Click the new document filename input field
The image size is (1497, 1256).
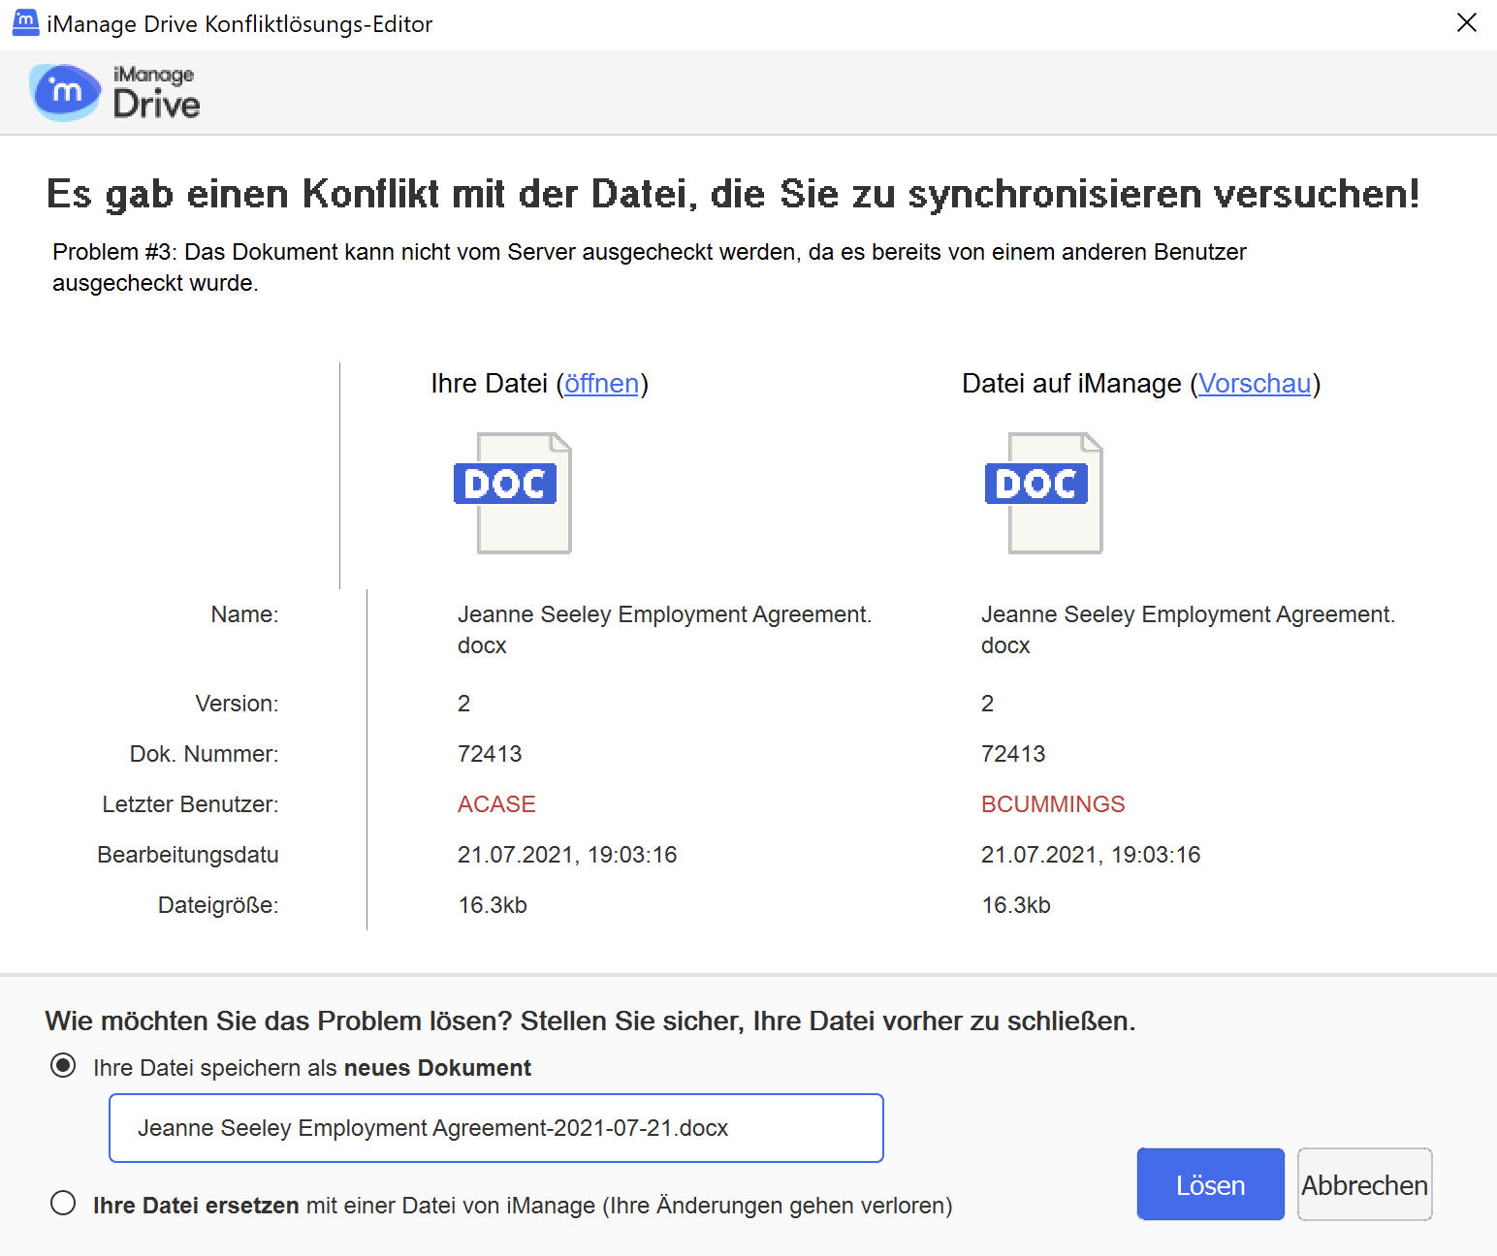click(496, 1128)
